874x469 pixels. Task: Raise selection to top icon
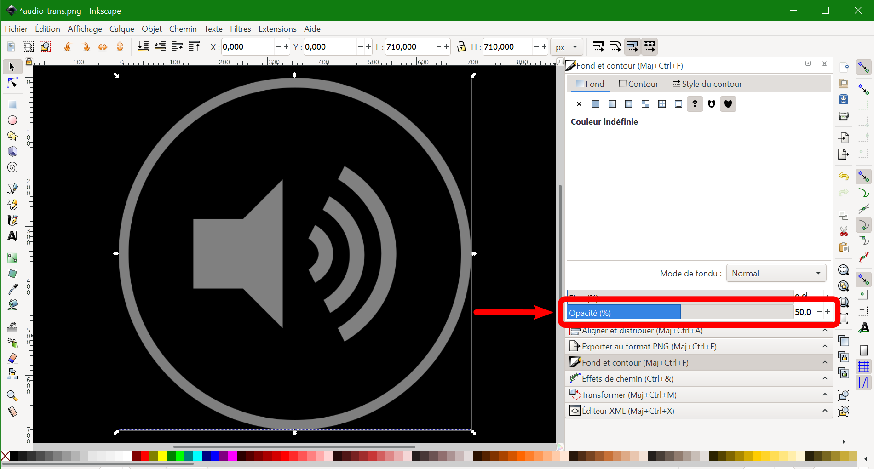point(194,46)
